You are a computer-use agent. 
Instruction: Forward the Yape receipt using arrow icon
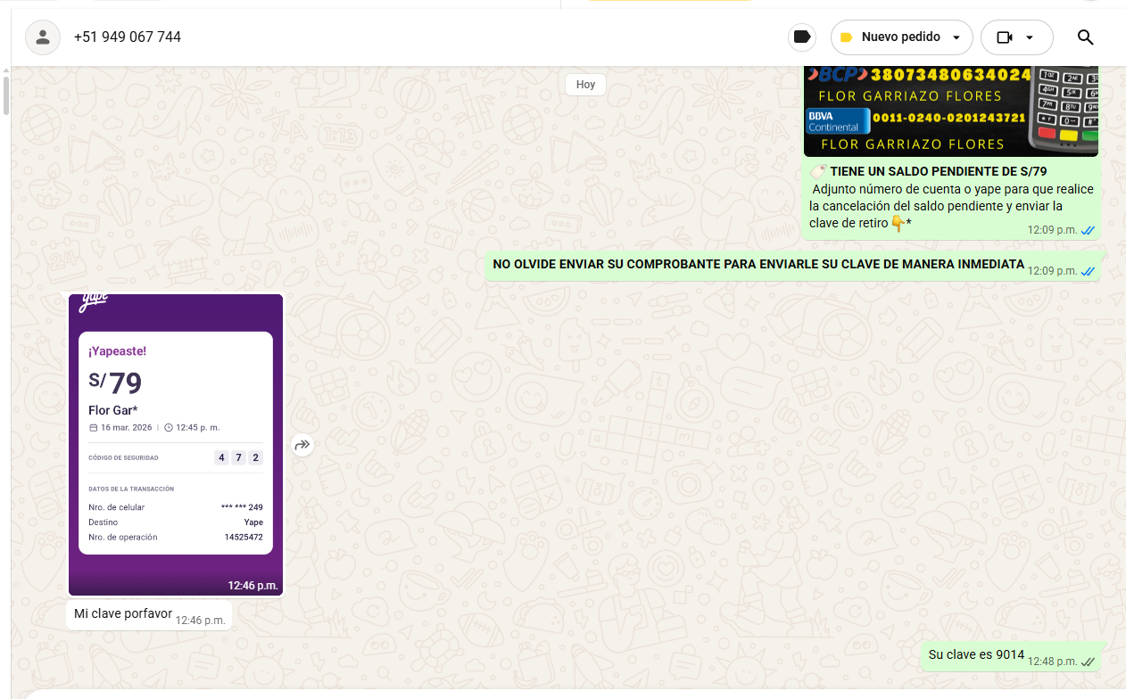click(302, 445)
